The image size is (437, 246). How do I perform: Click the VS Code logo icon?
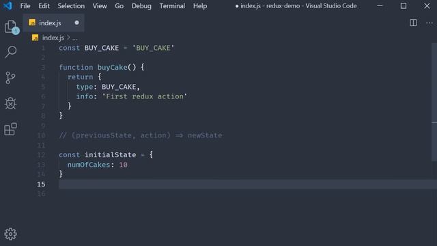pyautogui.click(x=8, y=5)
